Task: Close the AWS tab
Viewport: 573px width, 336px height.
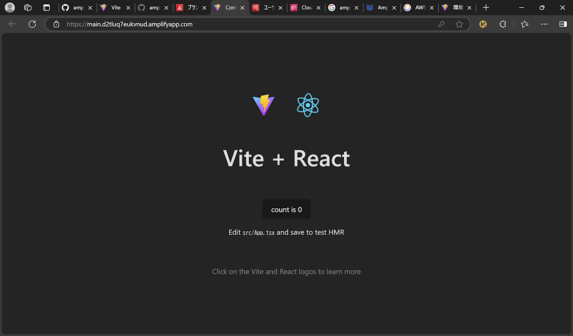Action: (x=432, y=8)
